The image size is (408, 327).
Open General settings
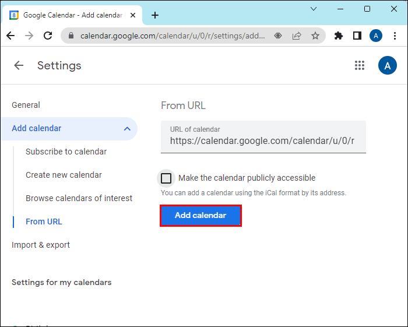coord(26,105)
